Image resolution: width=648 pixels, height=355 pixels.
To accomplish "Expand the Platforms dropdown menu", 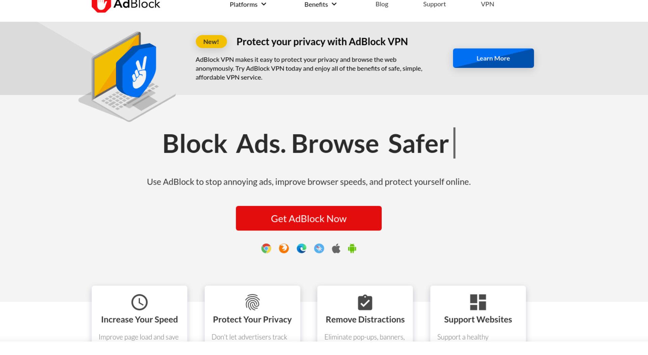I will (248, 4).
